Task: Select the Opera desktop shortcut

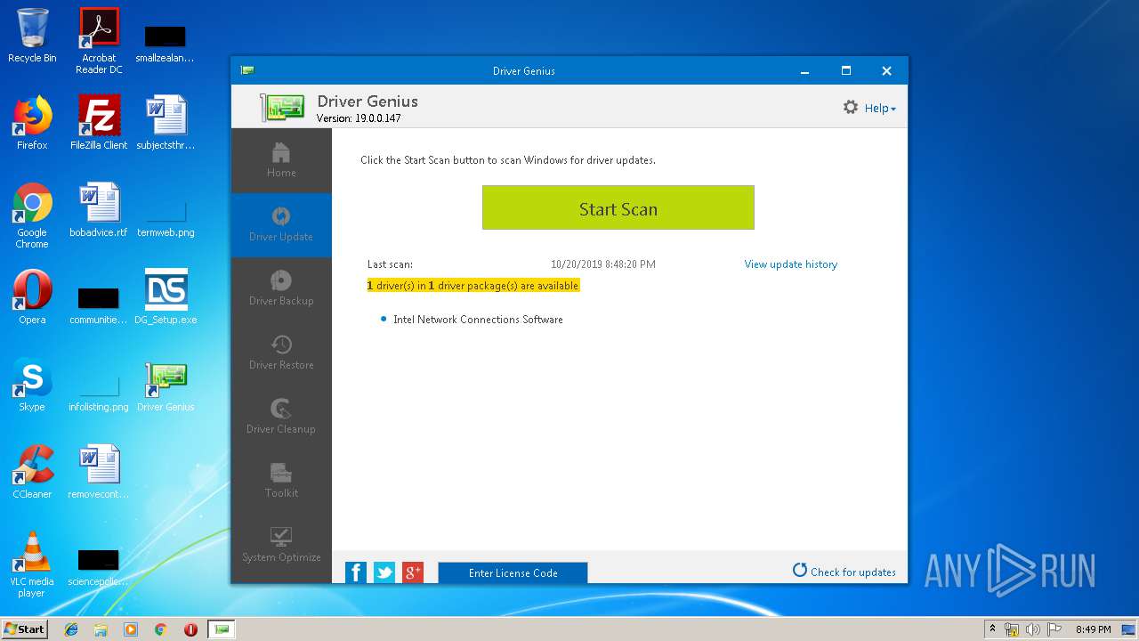Action: point(32,297)
